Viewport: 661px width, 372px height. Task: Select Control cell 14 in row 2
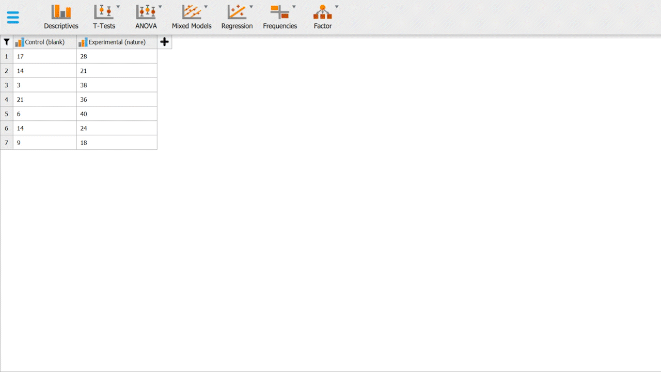tap(45, 71)
